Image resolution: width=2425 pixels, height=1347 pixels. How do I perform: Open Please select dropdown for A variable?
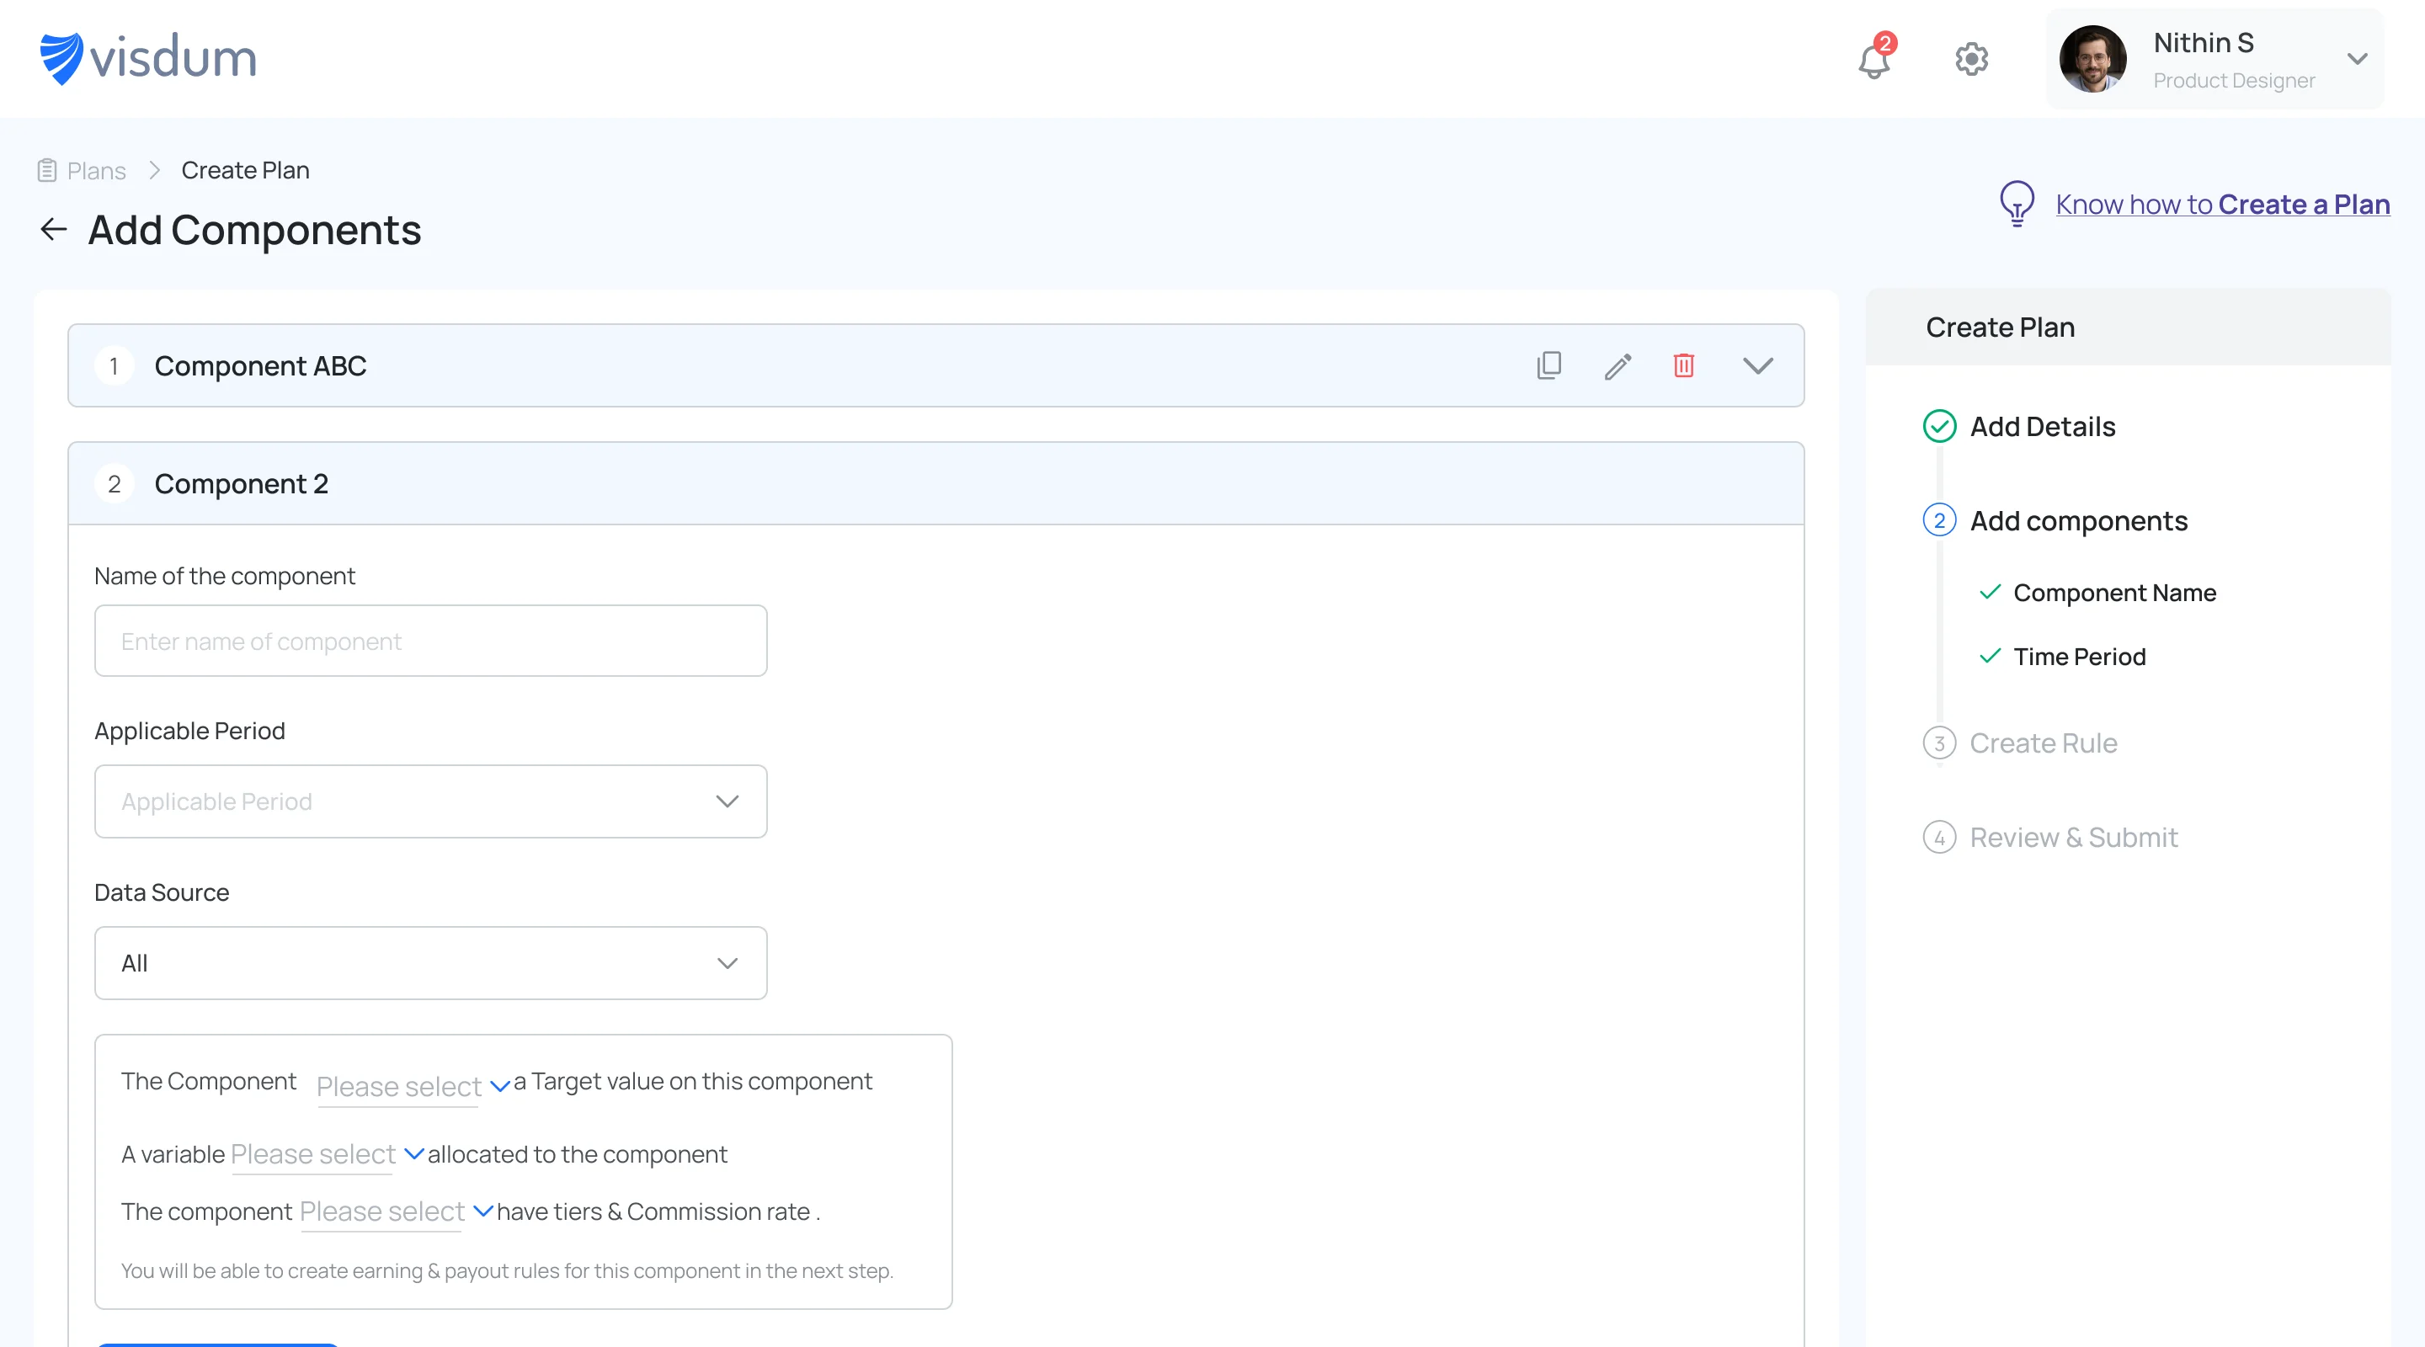coord(327,1154)
